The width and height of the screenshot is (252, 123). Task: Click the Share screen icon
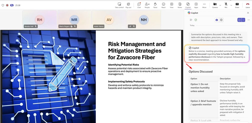point(237,5)
